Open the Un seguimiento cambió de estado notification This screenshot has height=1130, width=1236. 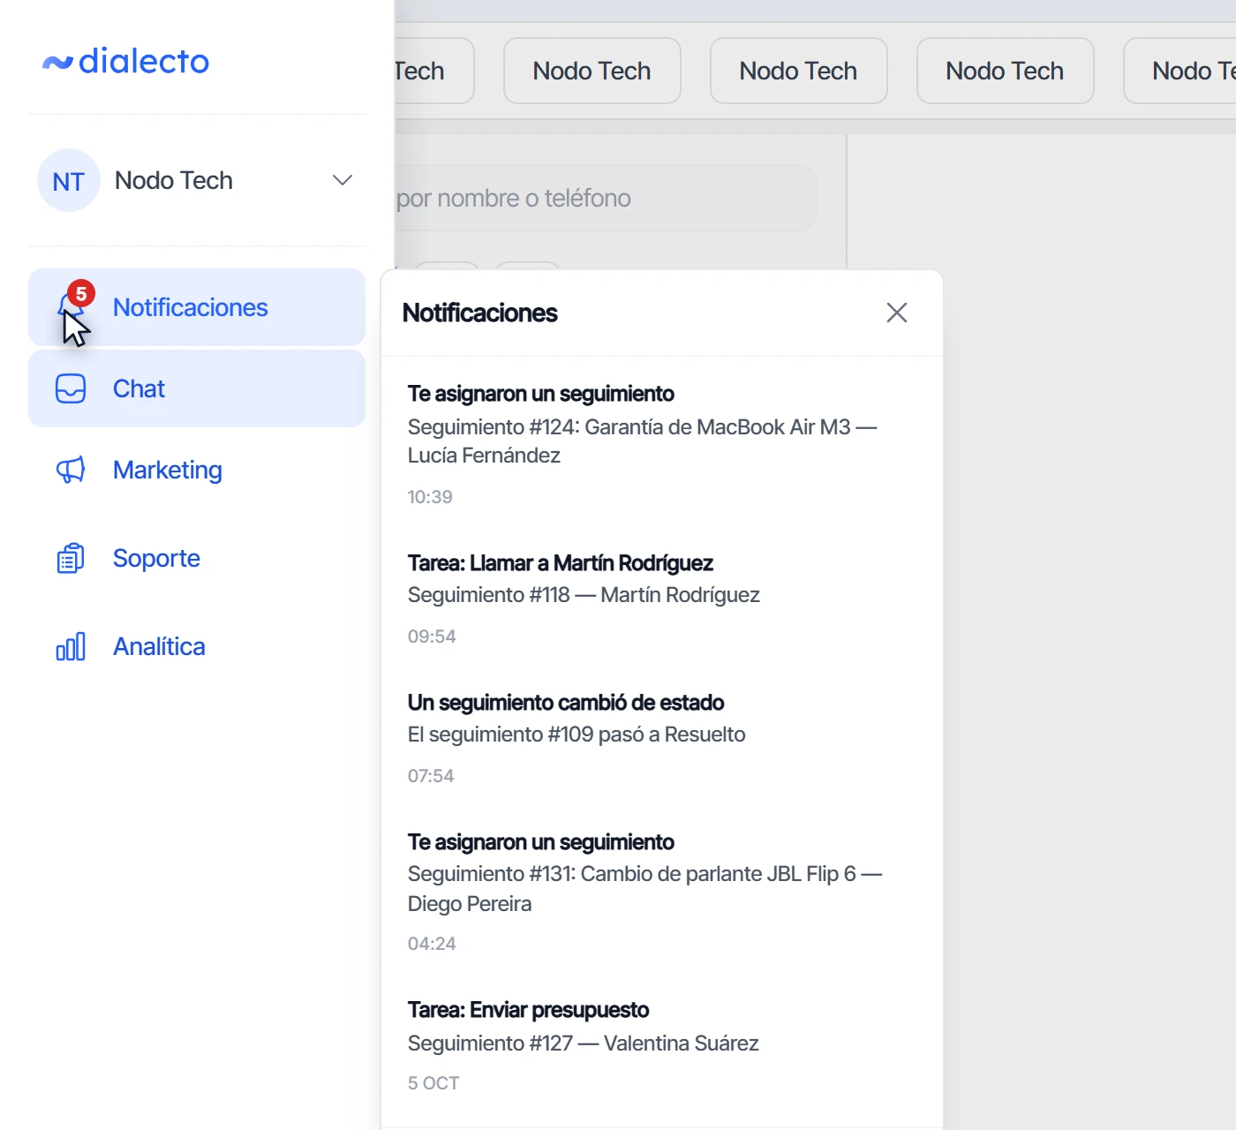tap(662, 738)
